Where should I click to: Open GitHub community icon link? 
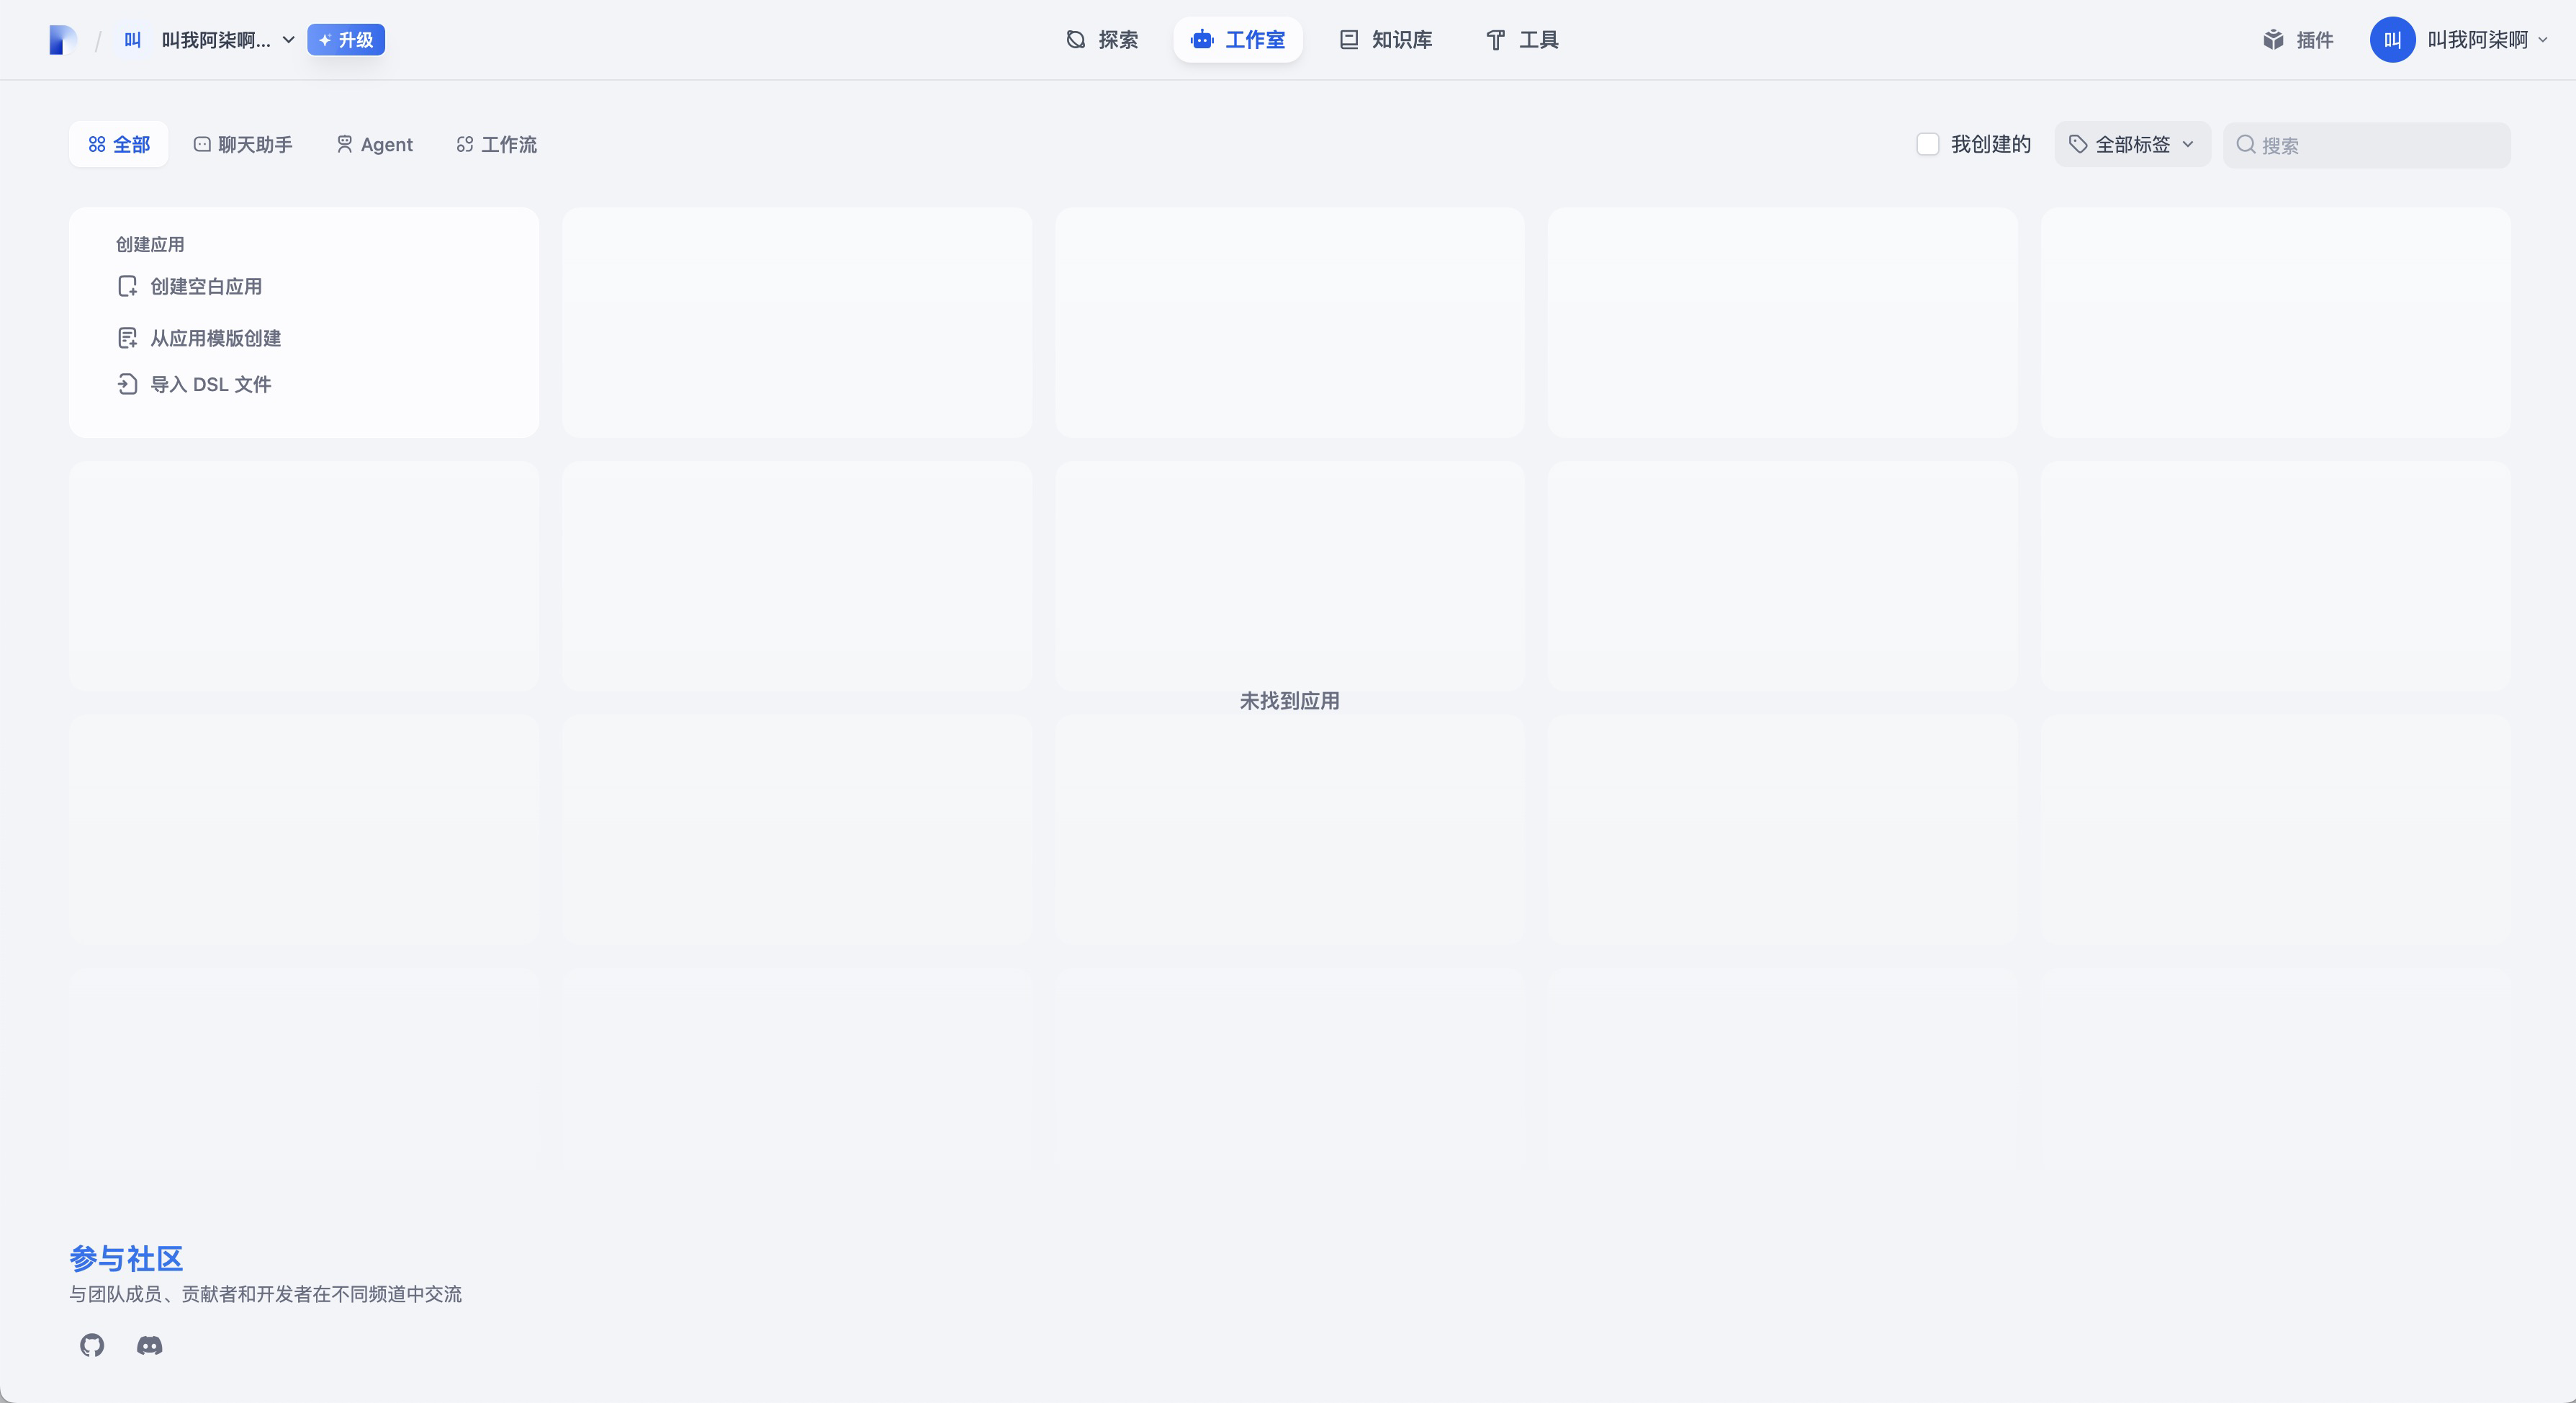92,1345
